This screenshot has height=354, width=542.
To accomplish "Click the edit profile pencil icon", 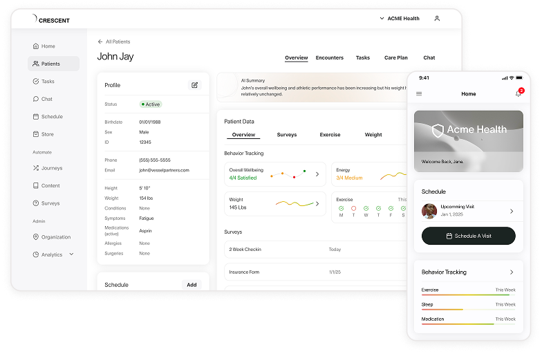I will point(195,85).
